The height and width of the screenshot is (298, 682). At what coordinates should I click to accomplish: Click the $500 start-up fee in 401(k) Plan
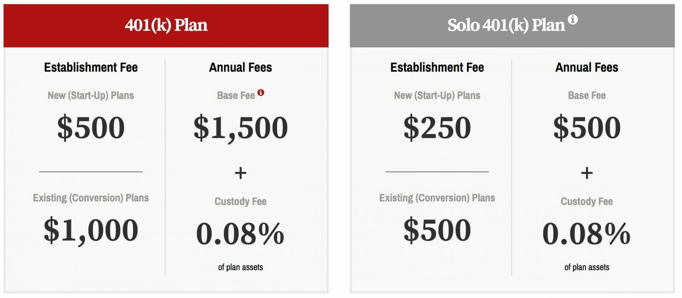(91, 127)
